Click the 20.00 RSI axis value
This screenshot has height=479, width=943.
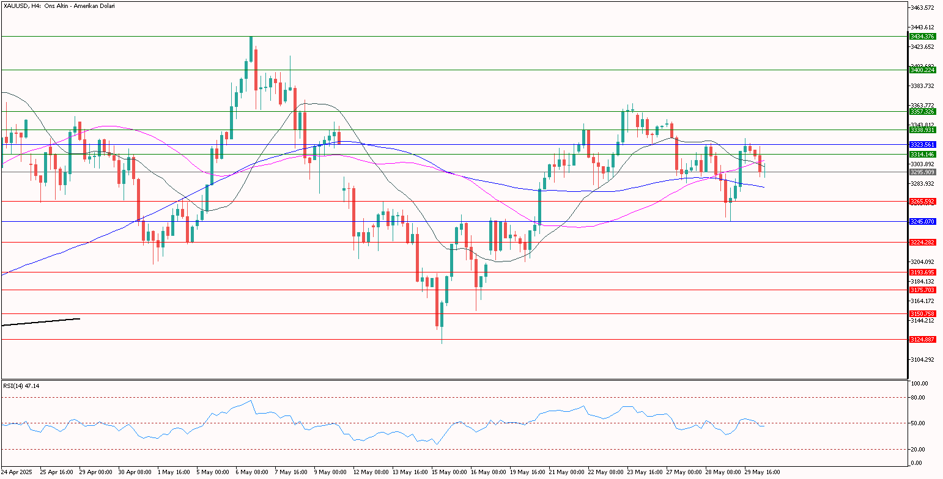point(919,449)
